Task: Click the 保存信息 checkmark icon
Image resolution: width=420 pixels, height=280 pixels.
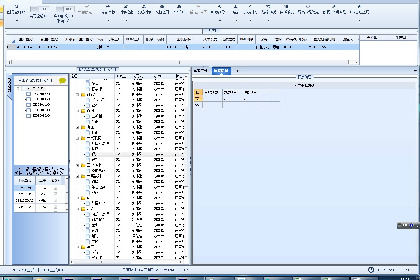Action: [x=87, y=6]
